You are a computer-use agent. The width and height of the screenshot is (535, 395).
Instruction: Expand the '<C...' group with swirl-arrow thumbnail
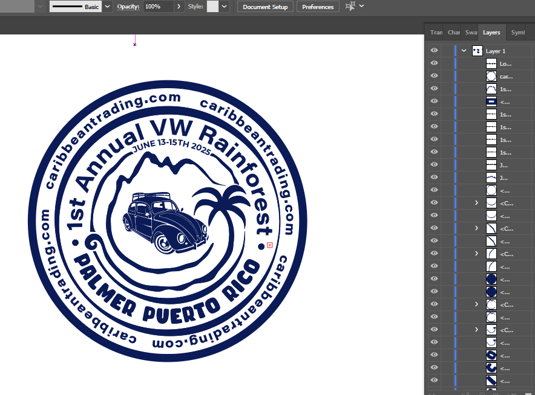477,330
